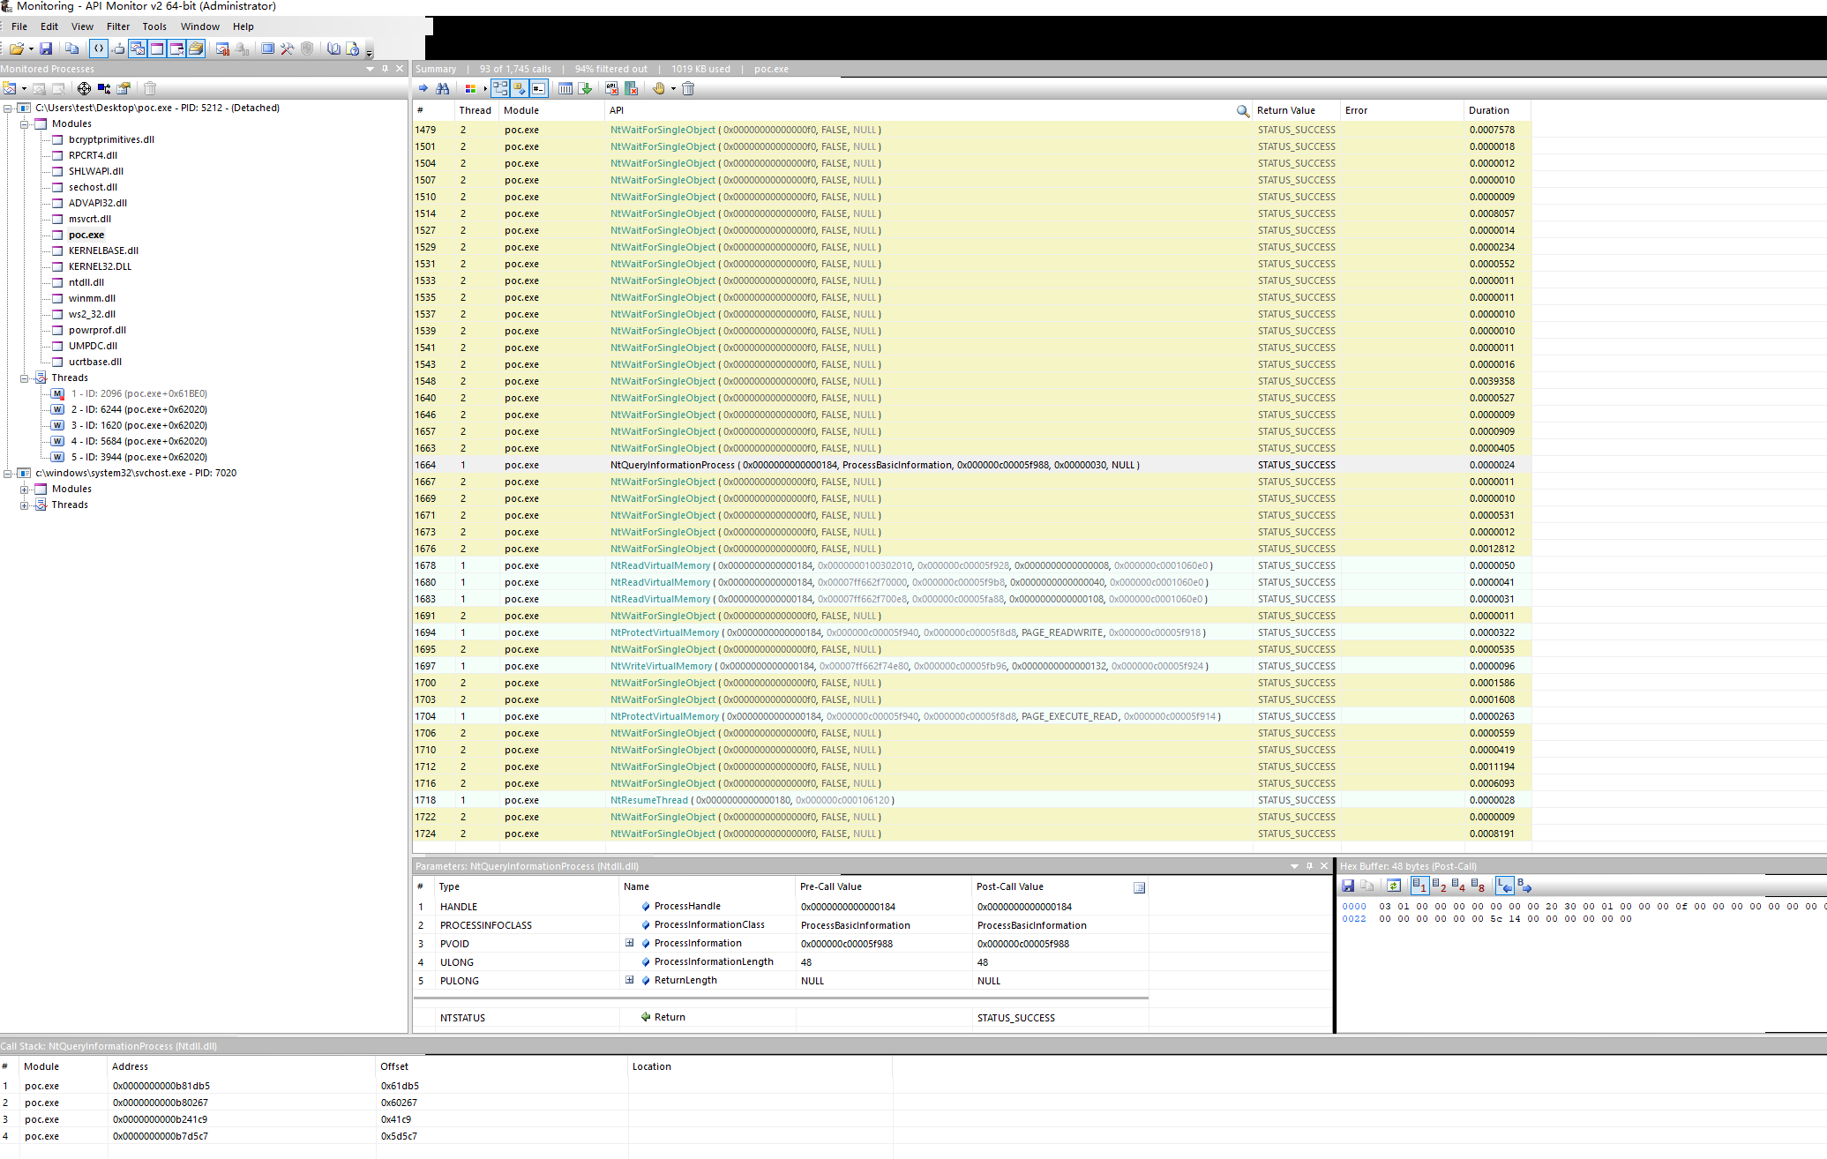1827x1159 pixels.
Task: Click the Save floppy icon in main toolbar
Action: [x=46, y=49]
